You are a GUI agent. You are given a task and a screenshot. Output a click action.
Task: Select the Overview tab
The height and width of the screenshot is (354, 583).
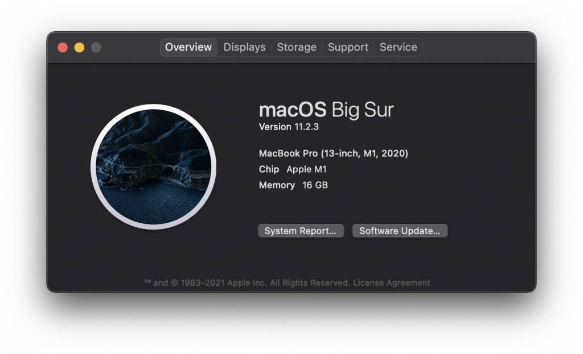tap(188, 47)
